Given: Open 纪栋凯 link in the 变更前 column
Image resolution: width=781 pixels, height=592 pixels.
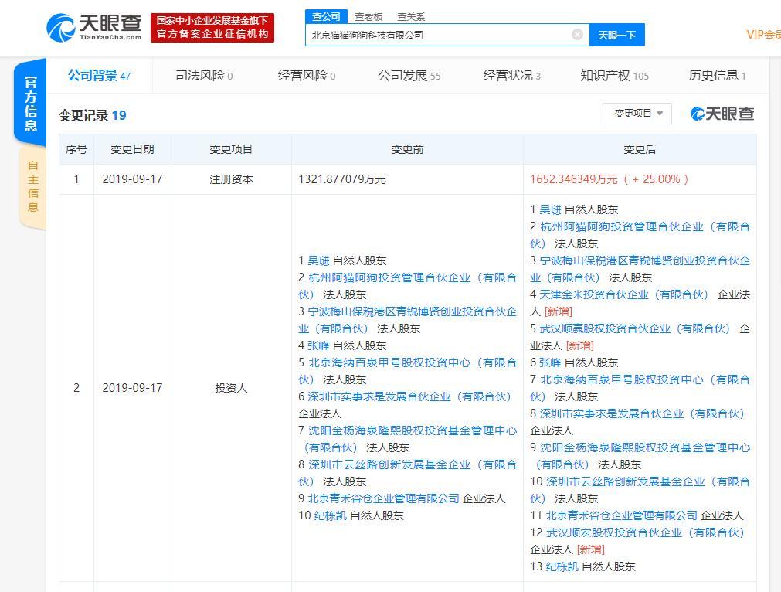Looking at the screenshot, I should tap(330, 515).
